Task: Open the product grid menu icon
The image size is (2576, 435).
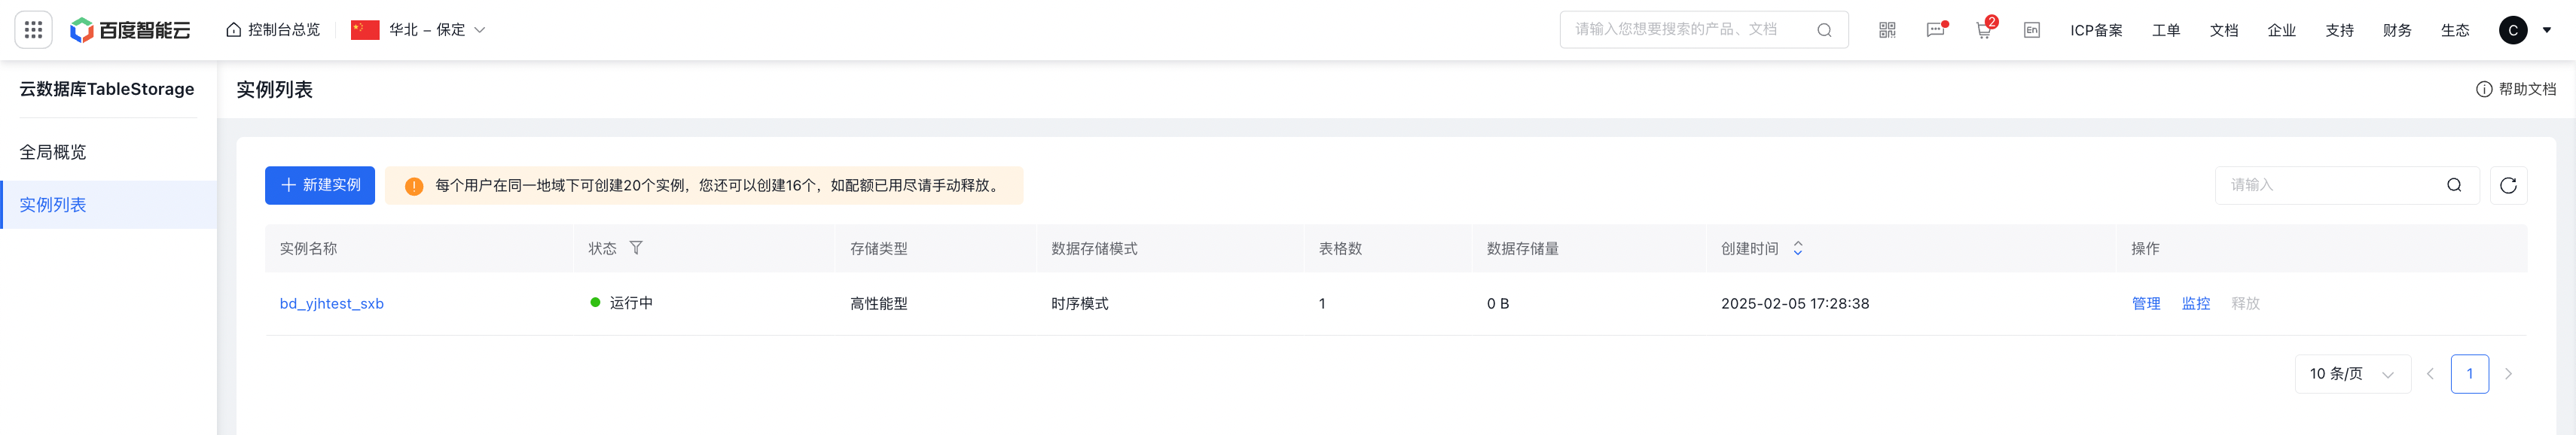Action: tap(33, 30)
